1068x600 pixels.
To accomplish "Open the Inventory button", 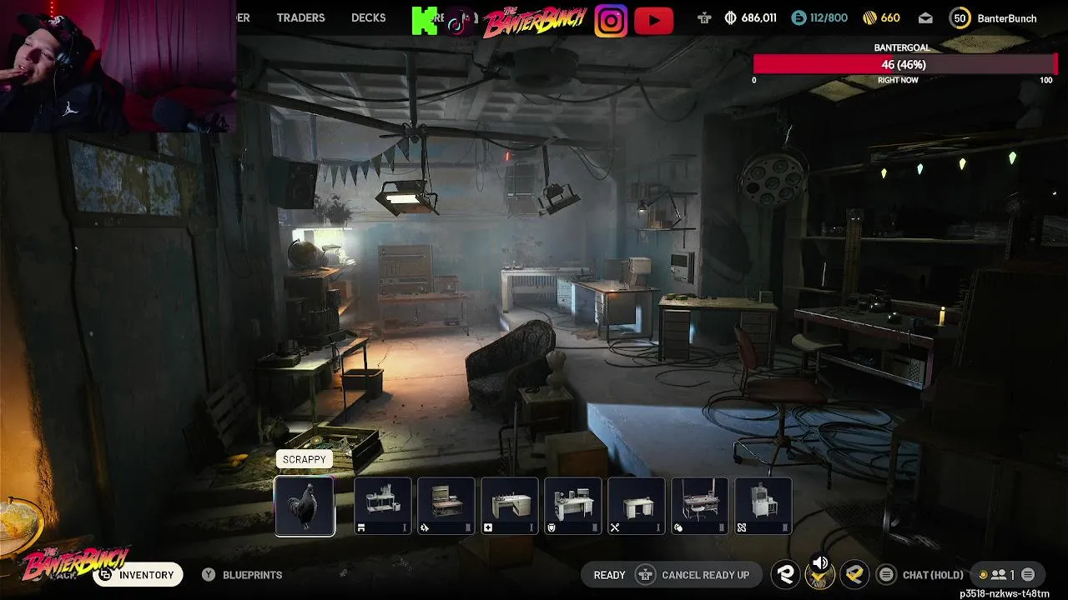I will [x=138, y=574].
